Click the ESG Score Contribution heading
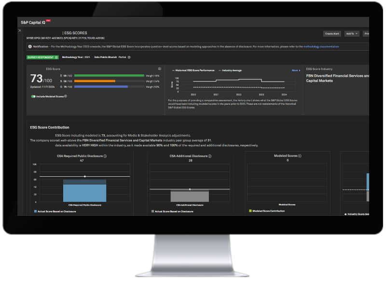 [50, 127]
